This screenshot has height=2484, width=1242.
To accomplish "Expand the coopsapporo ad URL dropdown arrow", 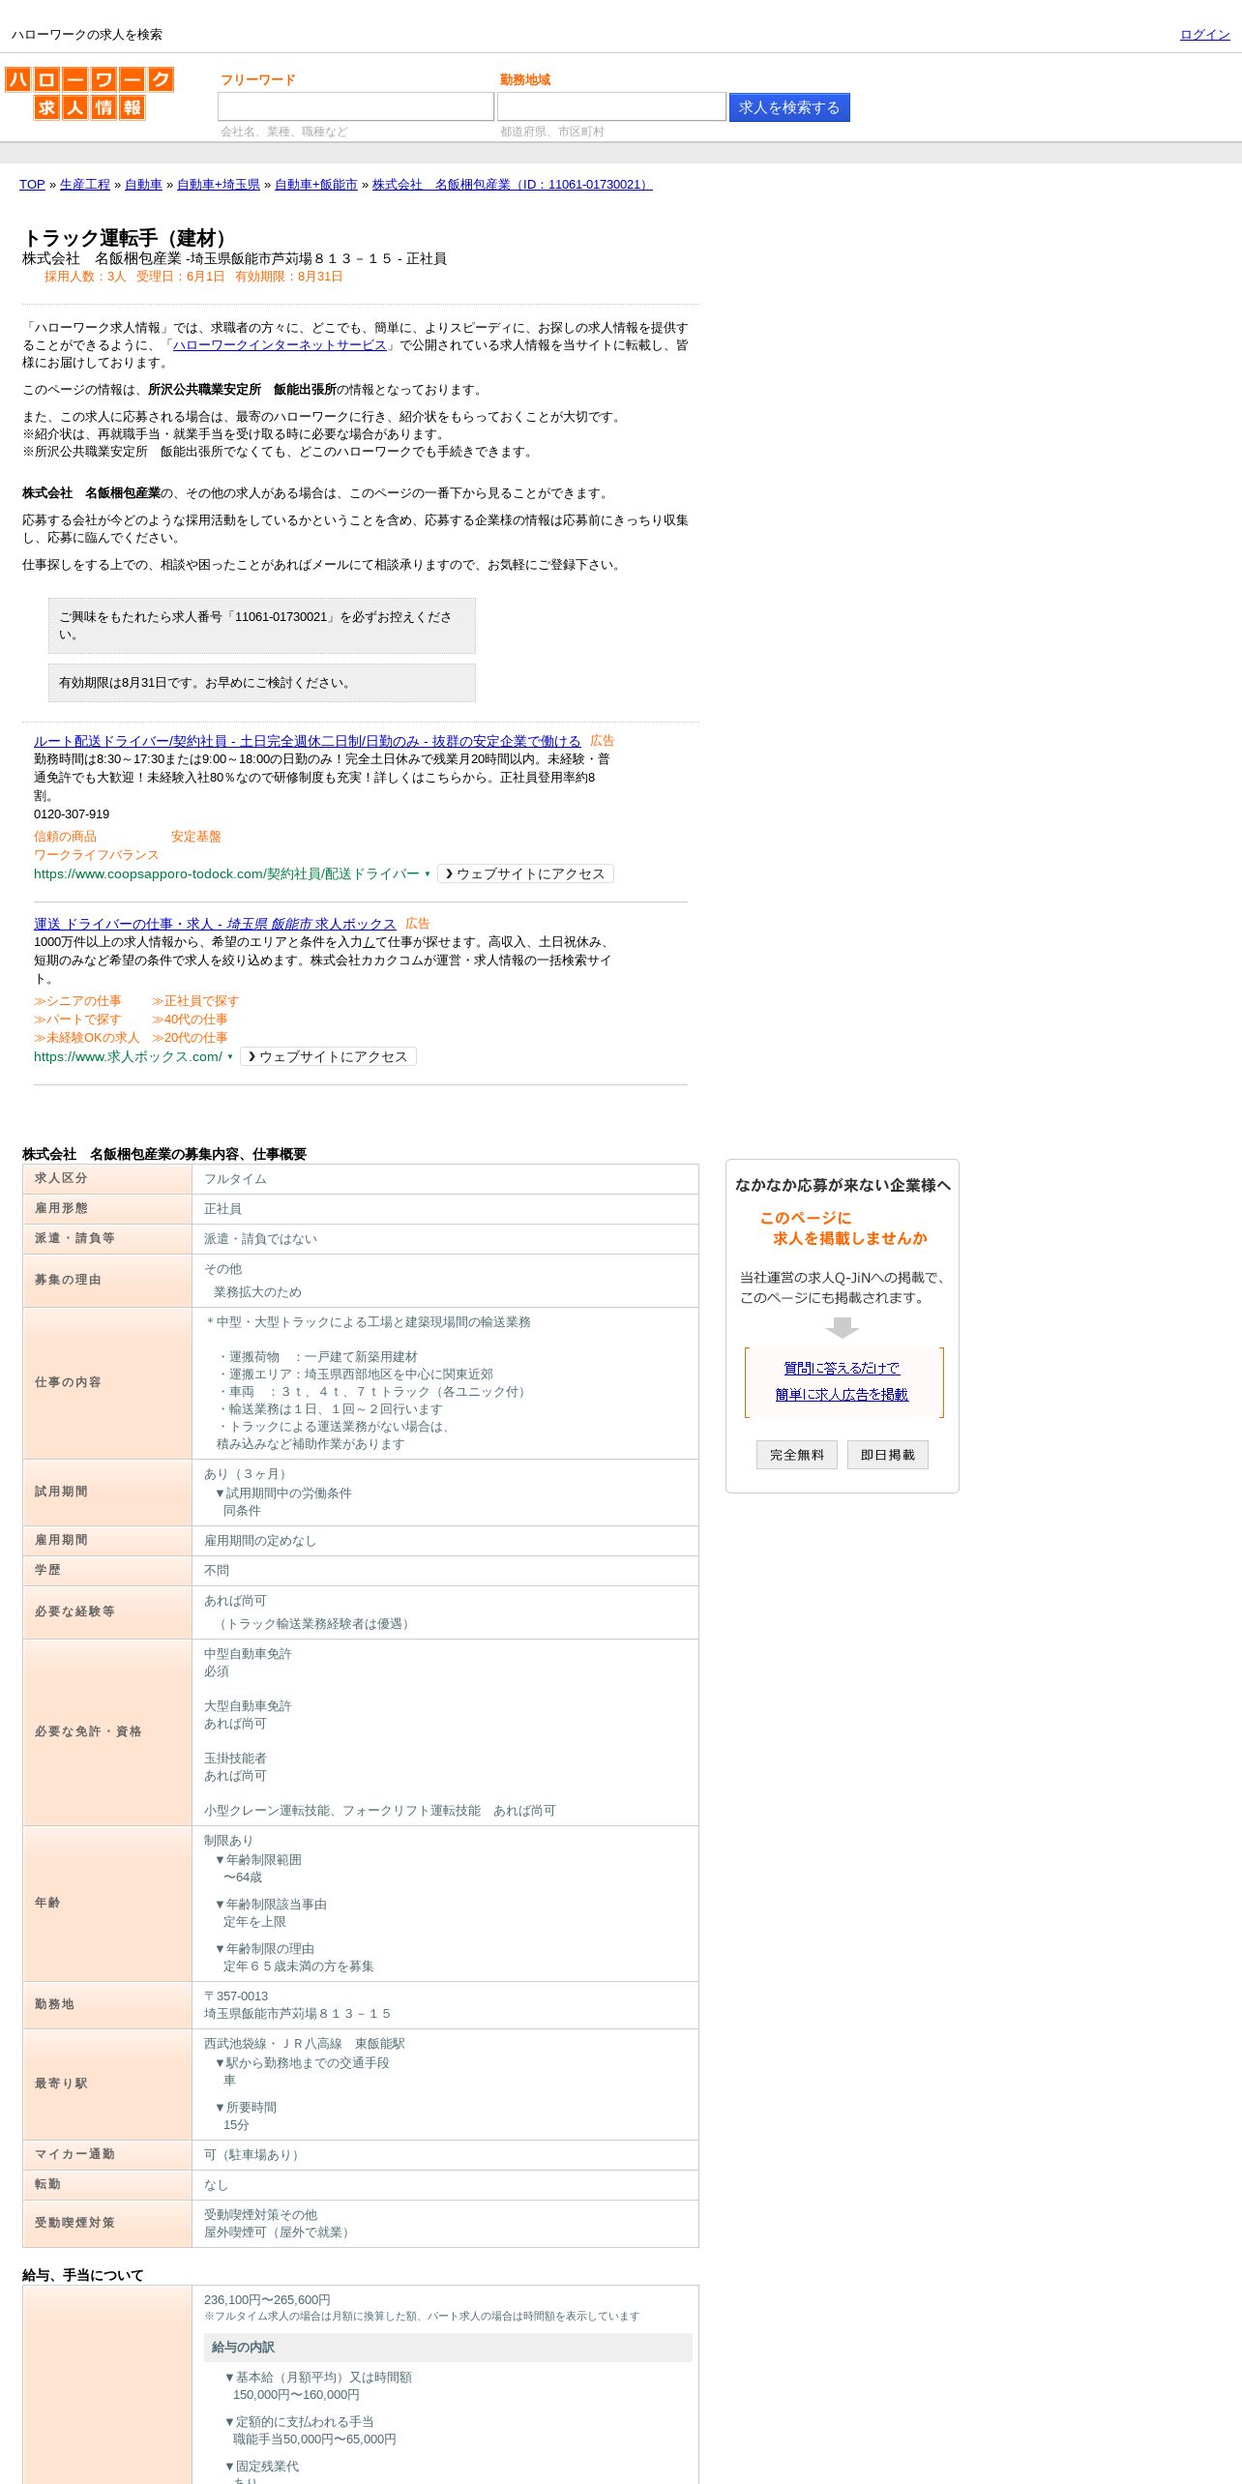I will 428,874.
